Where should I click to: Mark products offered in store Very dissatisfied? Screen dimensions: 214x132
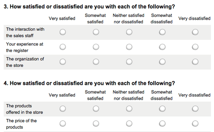click(195, 109)
